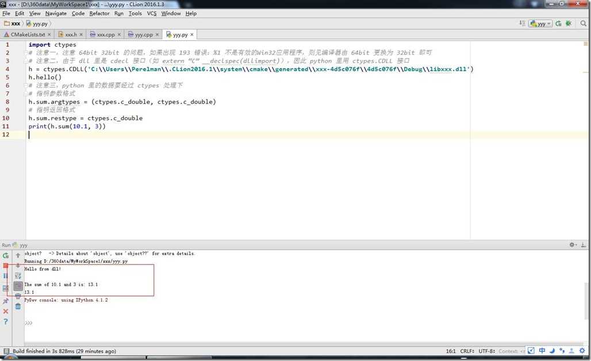This screenshot has width=591, height=361.
Task: Click the show variables icon in Run panel
Action: pos(6,288)
